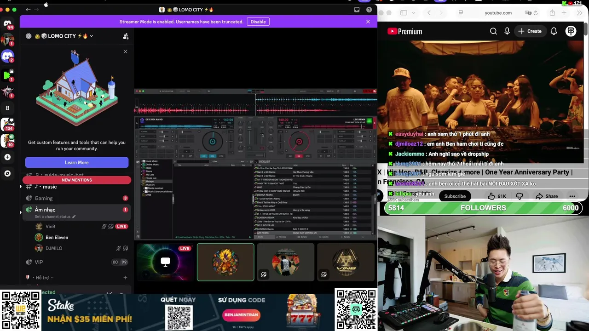Open YouTube notifications bell
Image resolution: width=589 pixels, height=331 pixels.
click(554, 31)
